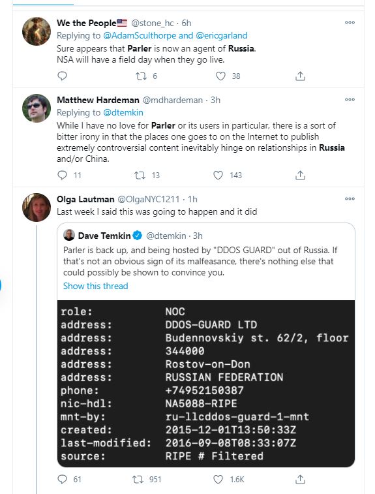View the DDOS-GUARD whois screenshot image
The height and width of the screenshot is (494, 375).
coord(206,384)
